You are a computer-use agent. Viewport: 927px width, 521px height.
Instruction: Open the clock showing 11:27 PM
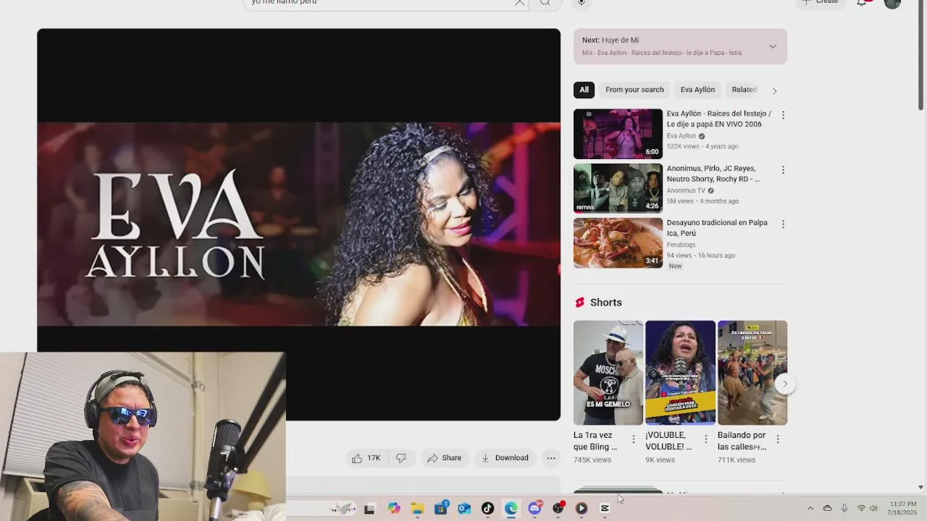(903, 508)
